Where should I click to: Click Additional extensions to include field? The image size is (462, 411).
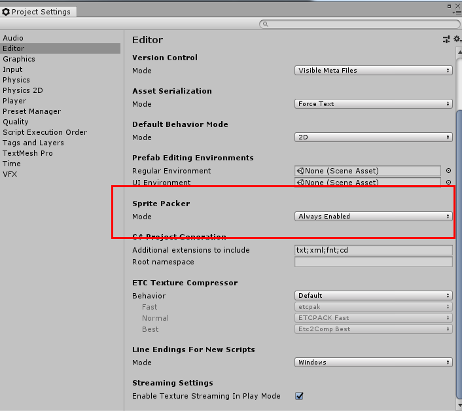click(x=373, y=250)
